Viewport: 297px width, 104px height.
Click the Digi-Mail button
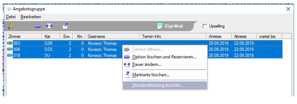click(170, 26)
